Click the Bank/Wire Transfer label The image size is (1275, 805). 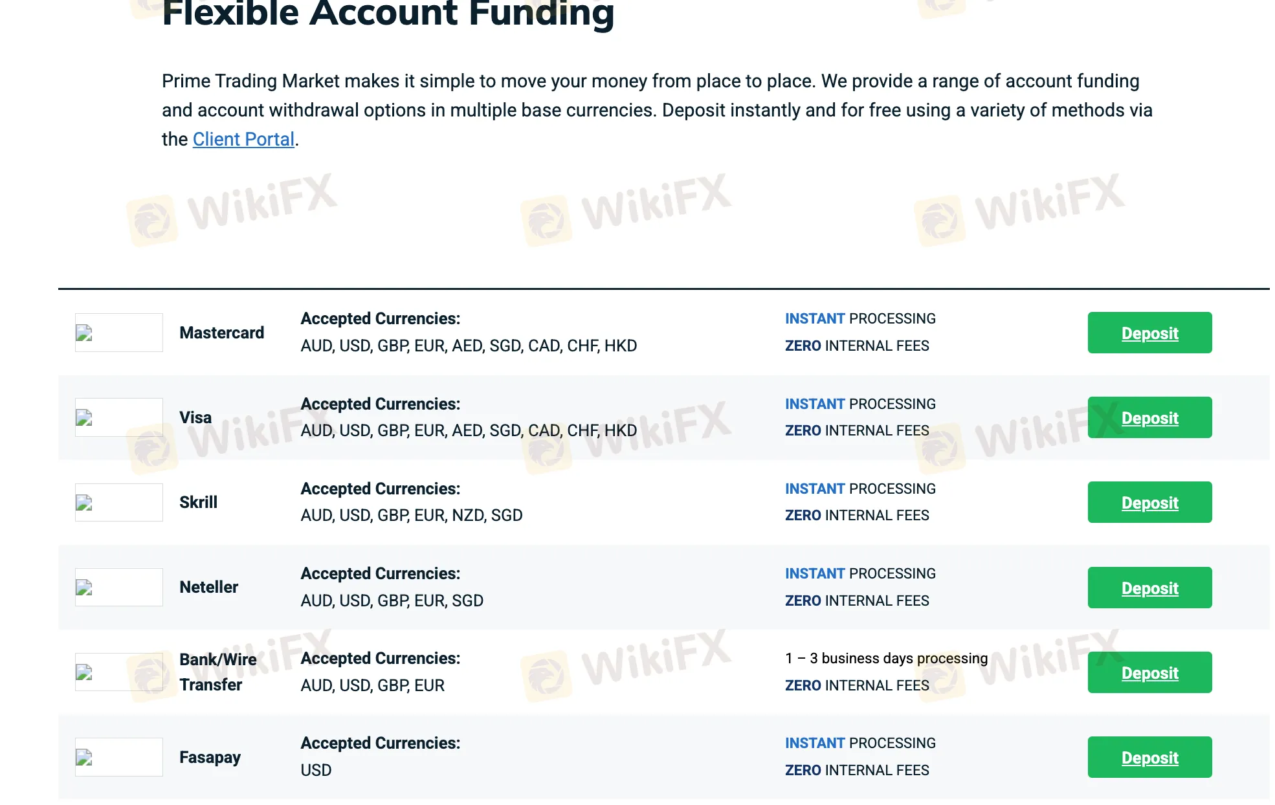[x=217, y=672]
